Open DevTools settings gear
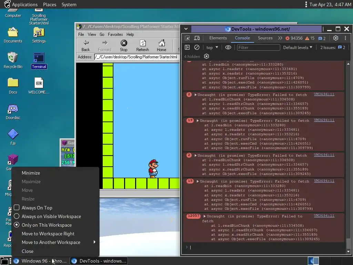Viewport: 353px width, 265px height. [336, 38]
